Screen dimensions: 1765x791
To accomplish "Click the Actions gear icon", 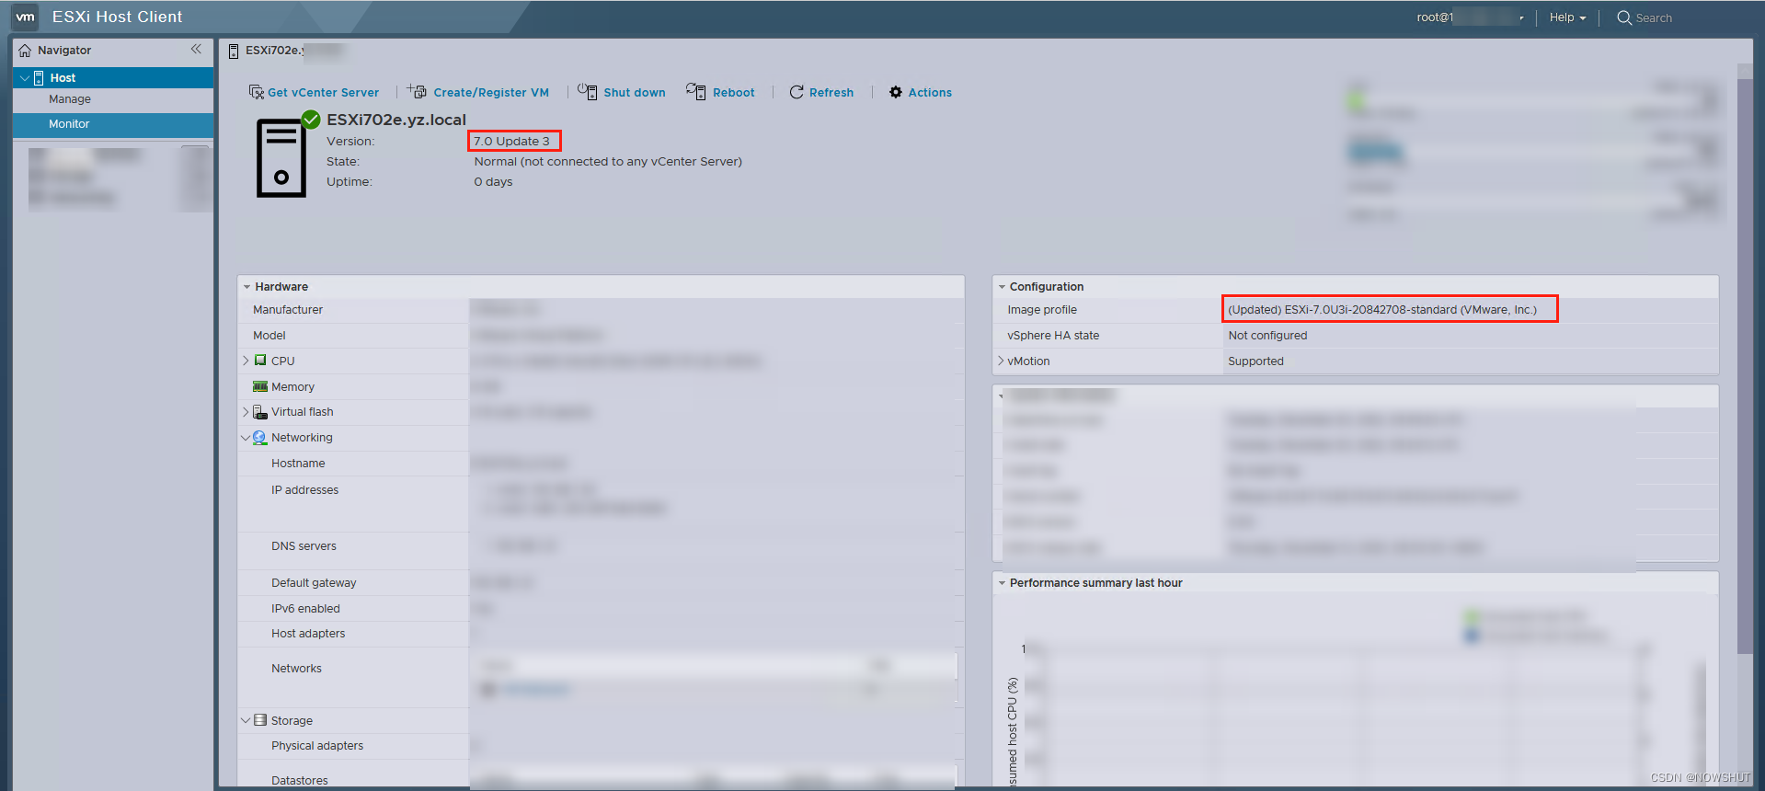I will (896, 92).
